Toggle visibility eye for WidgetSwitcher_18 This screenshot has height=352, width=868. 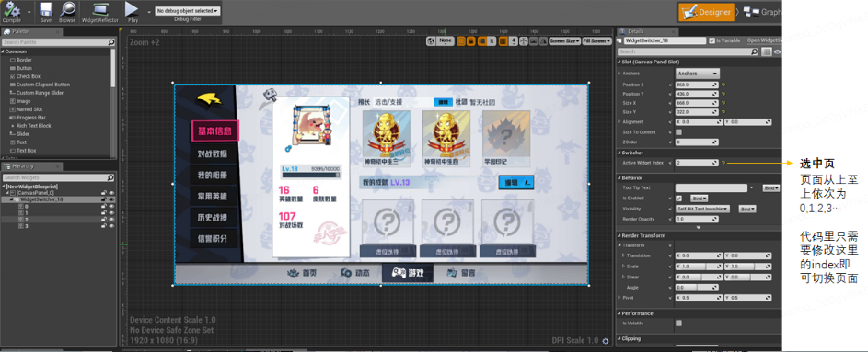pyautogui.click(x=111, y=199)
